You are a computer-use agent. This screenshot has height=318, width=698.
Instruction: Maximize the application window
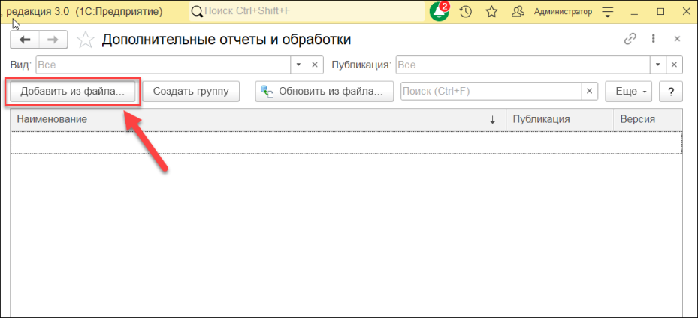(660, 12)
